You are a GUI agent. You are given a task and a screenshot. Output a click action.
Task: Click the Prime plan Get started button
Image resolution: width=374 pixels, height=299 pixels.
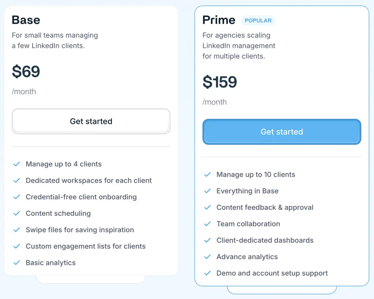[282, 132]
